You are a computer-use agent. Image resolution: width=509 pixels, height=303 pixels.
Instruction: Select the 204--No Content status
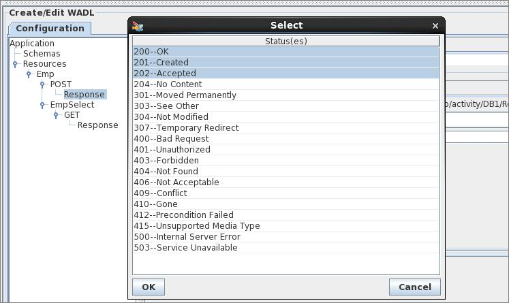tap(286, 84)
